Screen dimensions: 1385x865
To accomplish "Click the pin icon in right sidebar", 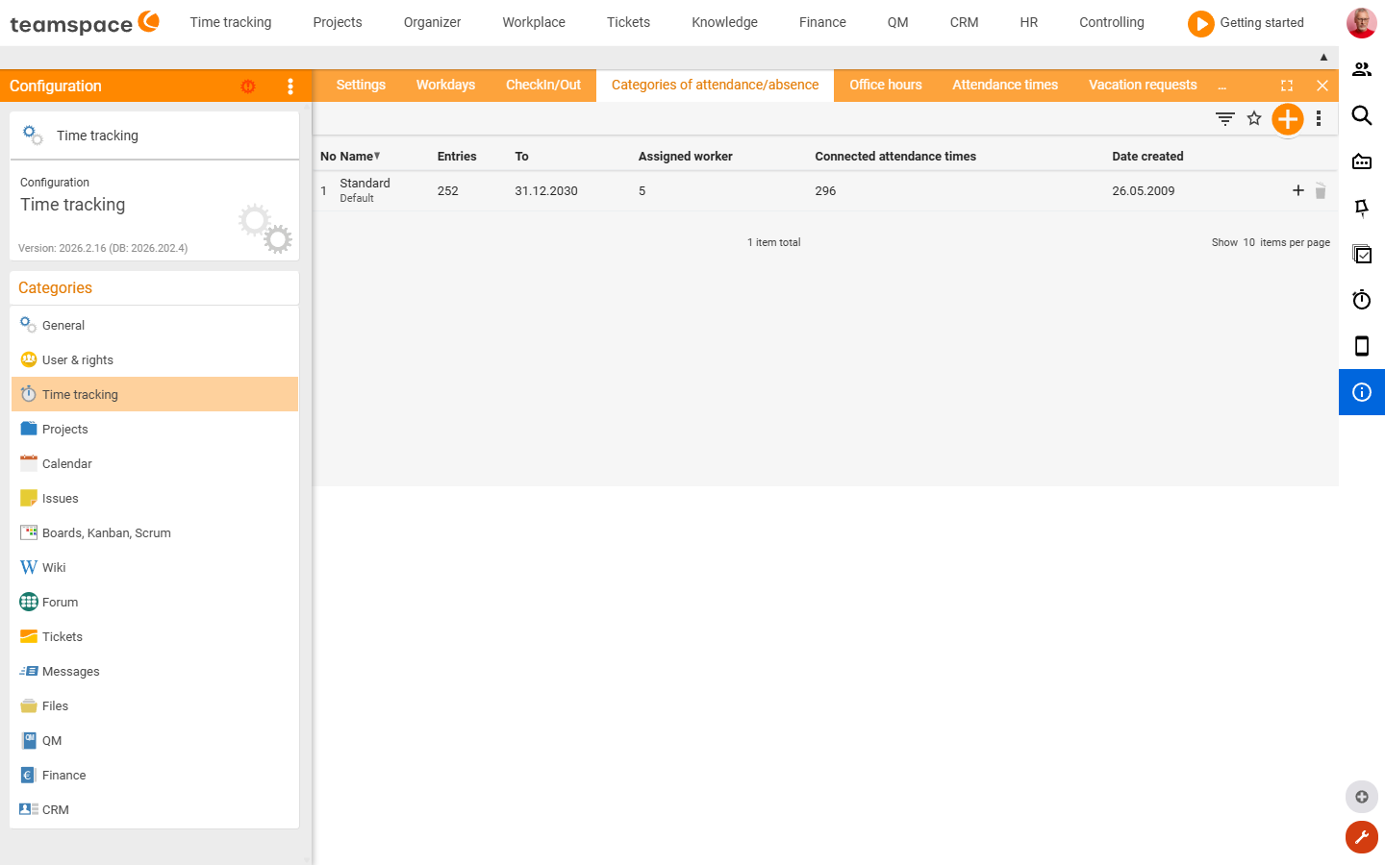I will click(x=1362, y=208).
